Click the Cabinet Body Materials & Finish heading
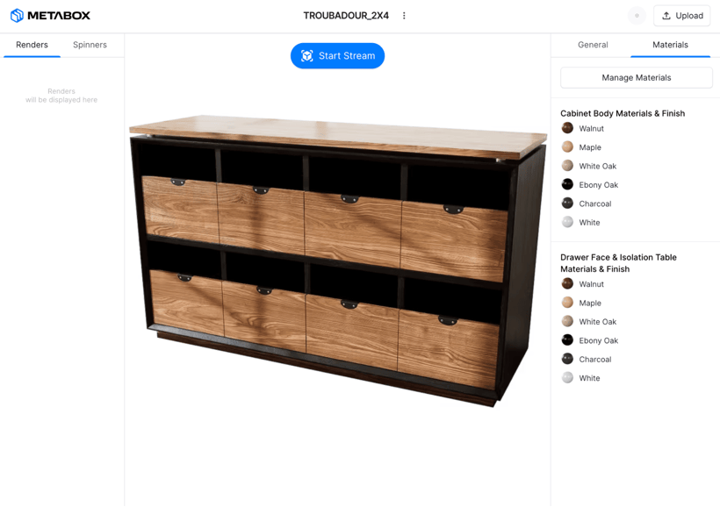This screenshot has width=720, height=507. click(623, 113)
